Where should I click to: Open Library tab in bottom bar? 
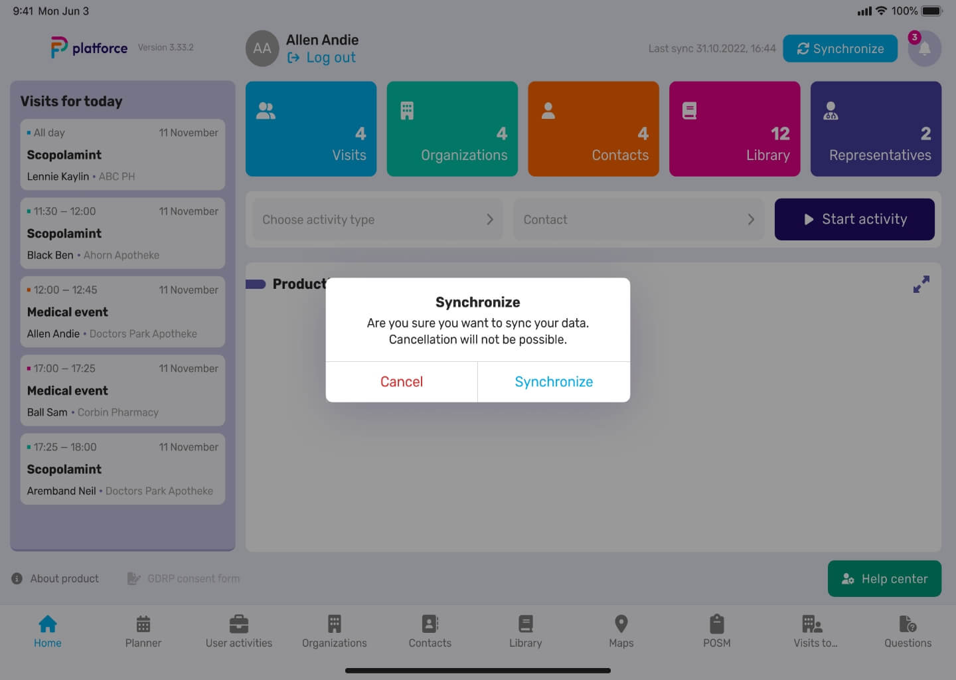526,632
